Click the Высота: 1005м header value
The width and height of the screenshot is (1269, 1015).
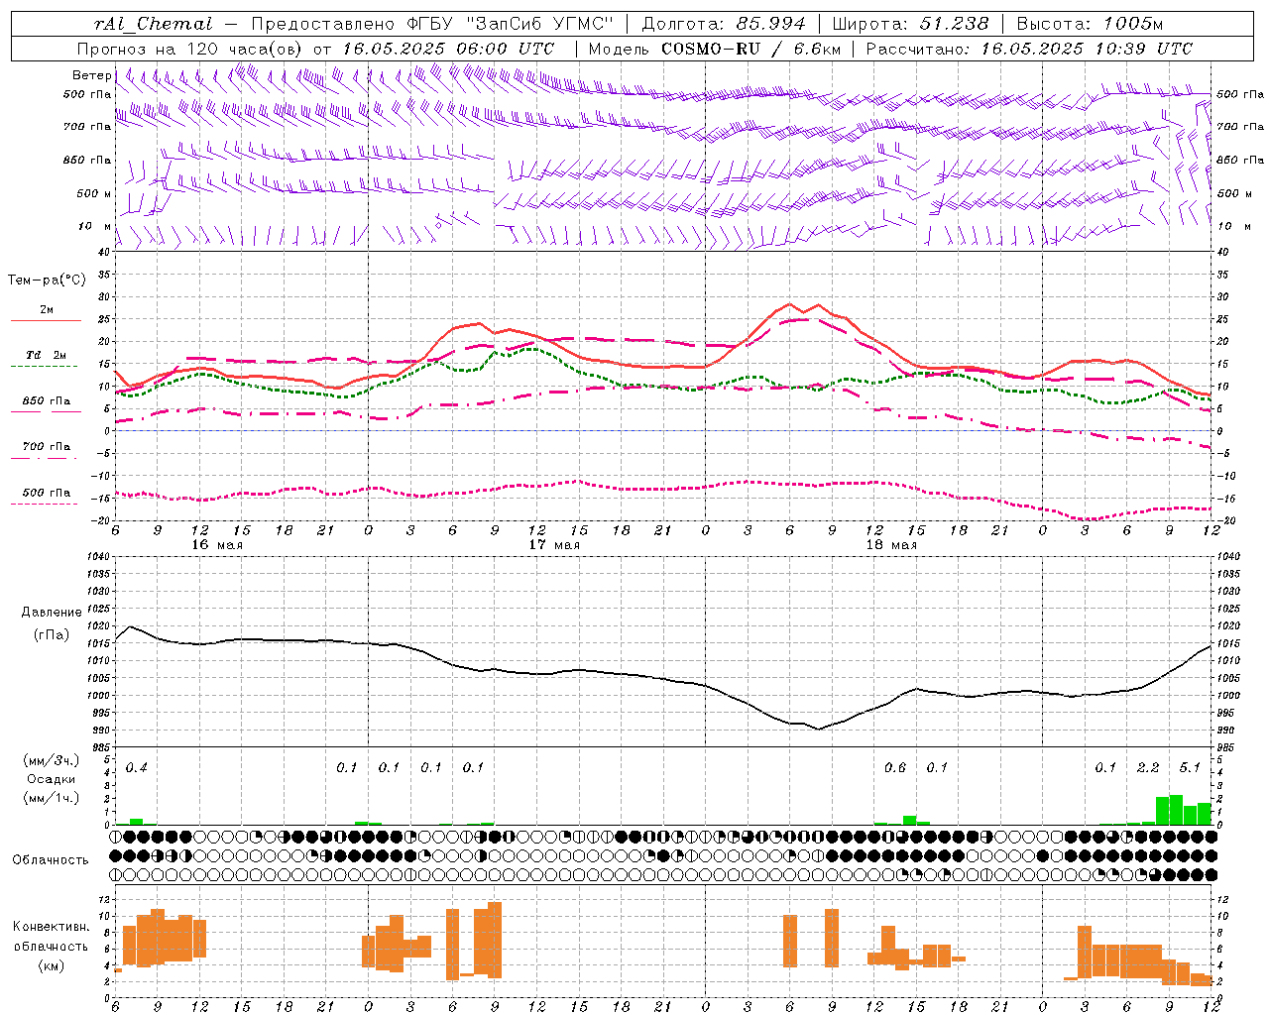(x=1090, y=24)
